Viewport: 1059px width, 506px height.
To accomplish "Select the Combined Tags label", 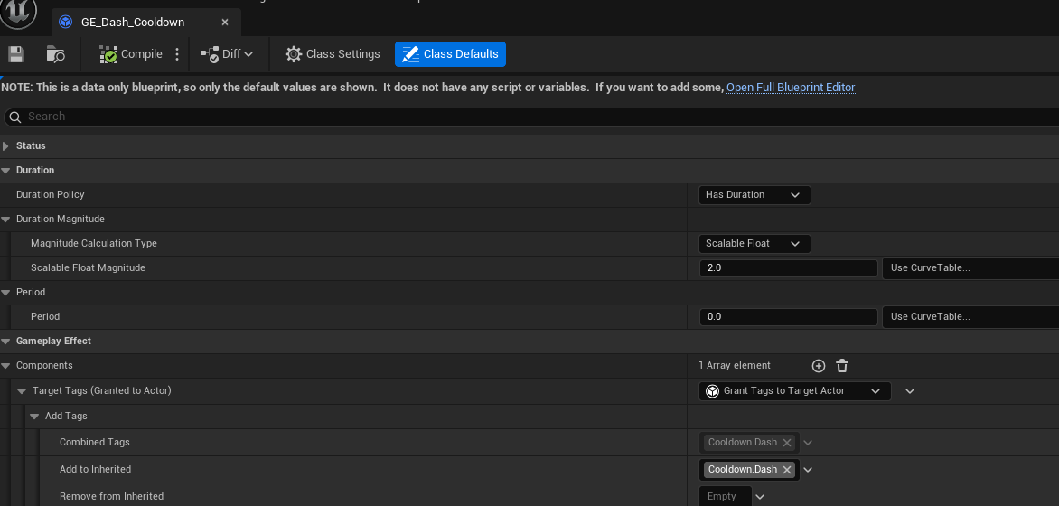I will [95, 443].
